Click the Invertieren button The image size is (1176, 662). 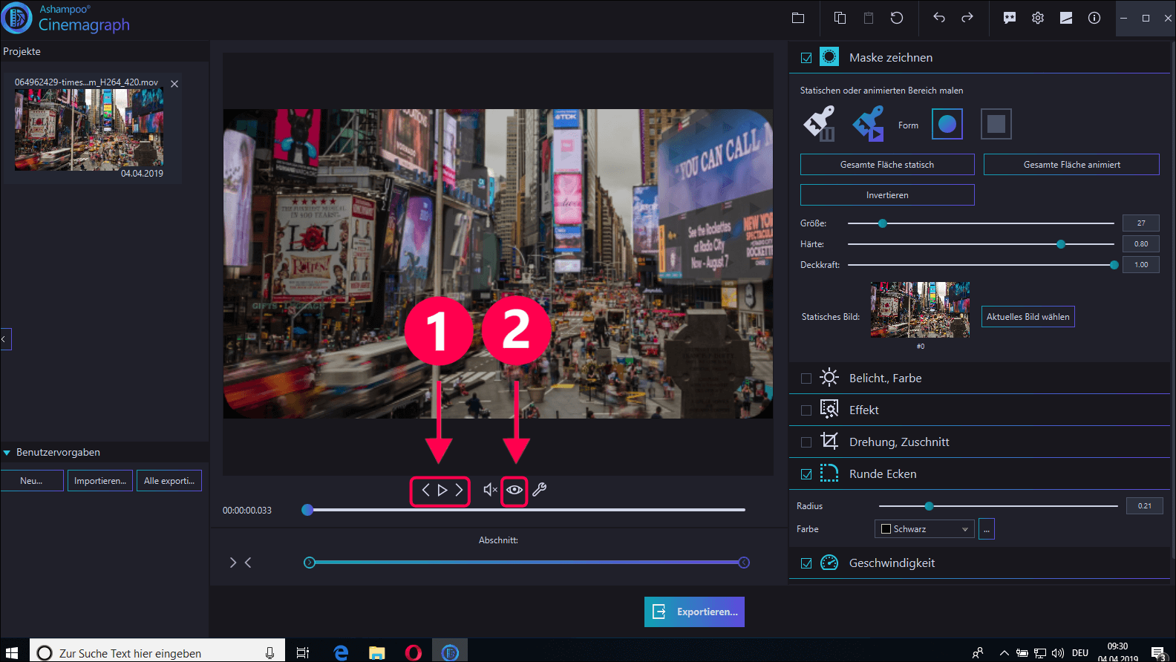tap(887, 195)
